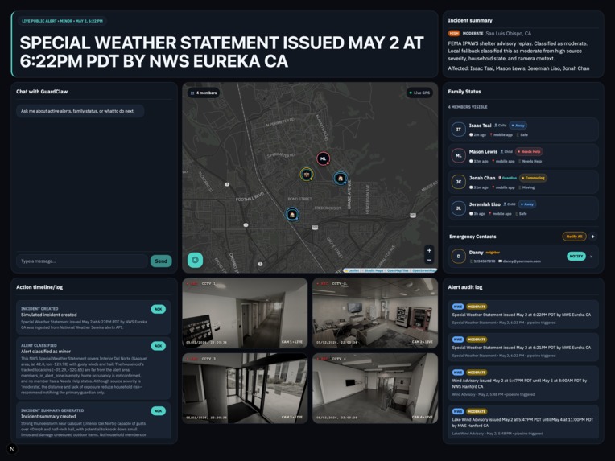
Task: Click the Send button in chat
Action: (161, 261)
